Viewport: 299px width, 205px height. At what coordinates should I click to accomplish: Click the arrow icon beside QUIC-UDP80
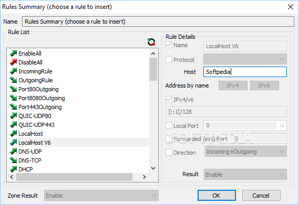click(14, 116)
